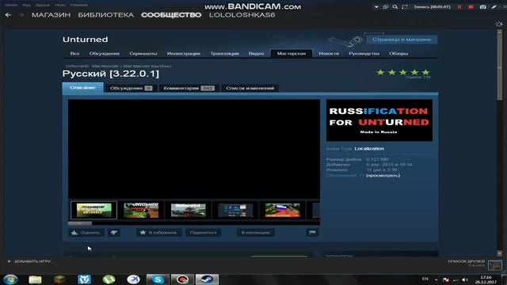Click the Bandicam pencil draw icon
The width and height of the screenshot is (507, 285).
[x=494, y=7]
